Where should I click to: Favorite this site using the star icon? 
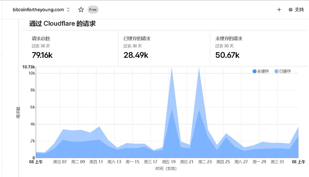(x=80, y=10)
